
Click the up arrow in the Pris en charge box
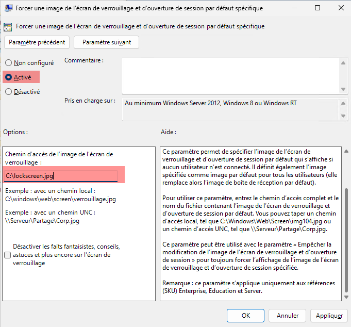tap(343, 103)
